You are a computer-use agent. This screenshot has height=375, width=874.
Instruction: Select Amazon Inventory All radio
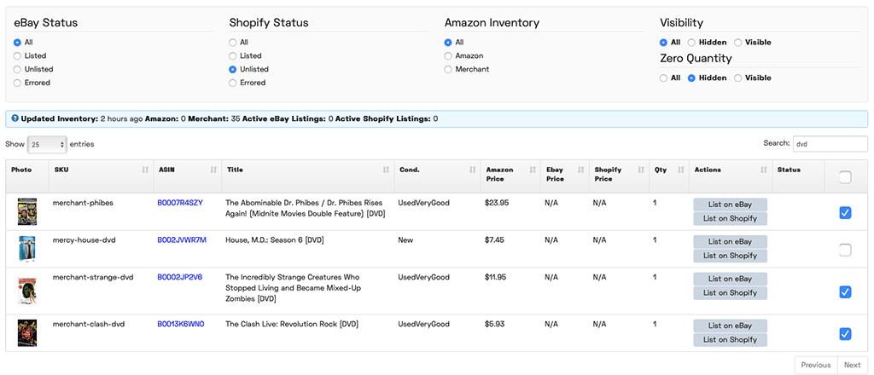[448, 43]
